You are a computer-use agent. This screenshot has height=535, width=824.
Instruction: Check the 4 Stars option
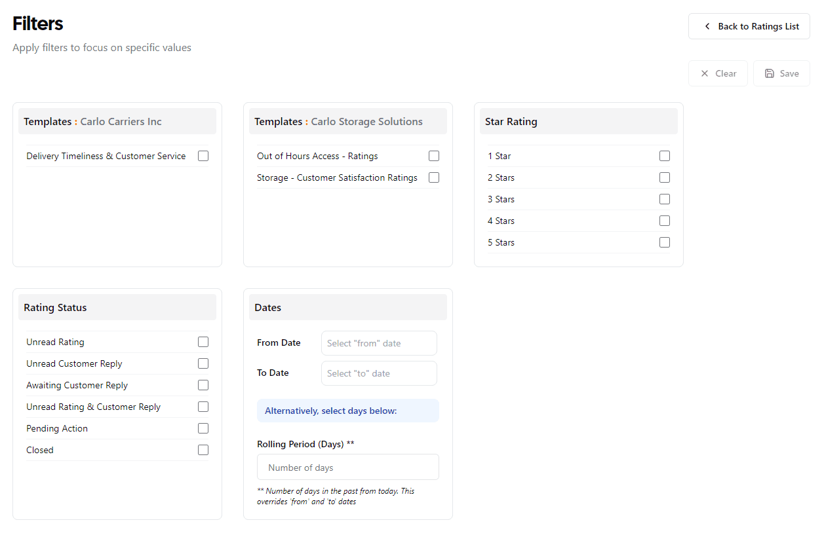[x=665, y=221]
